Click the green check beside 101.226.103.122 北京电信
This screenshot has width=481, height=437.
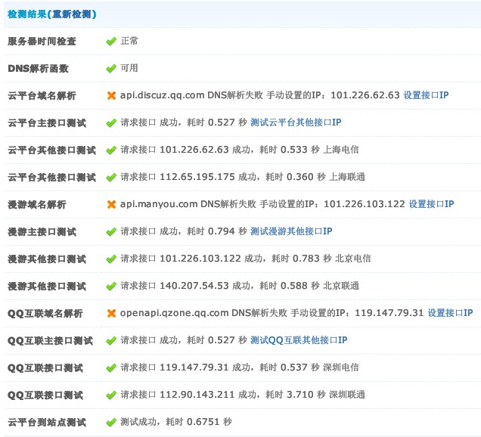pos(111,259)
